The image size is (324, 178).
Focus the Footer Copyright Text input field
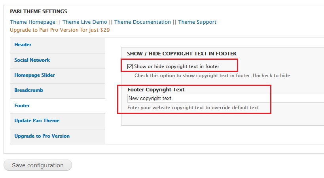point(225,98)
